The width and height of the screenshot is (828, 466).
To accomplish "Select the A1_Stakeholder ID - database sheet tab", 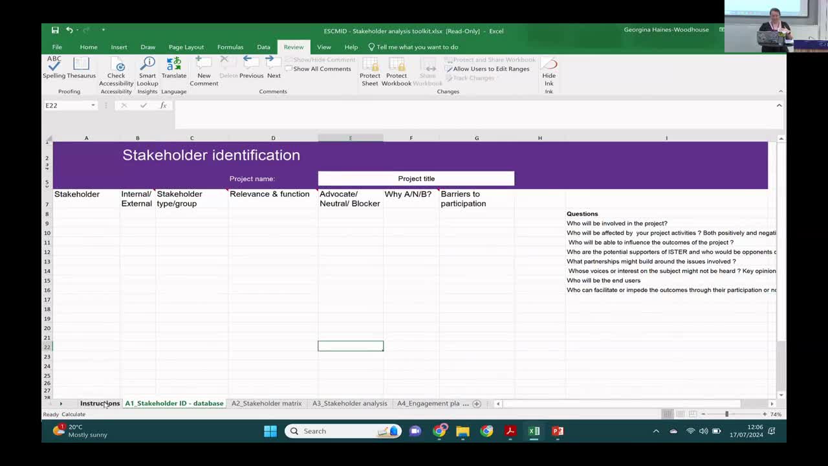I will coord(174,403).
